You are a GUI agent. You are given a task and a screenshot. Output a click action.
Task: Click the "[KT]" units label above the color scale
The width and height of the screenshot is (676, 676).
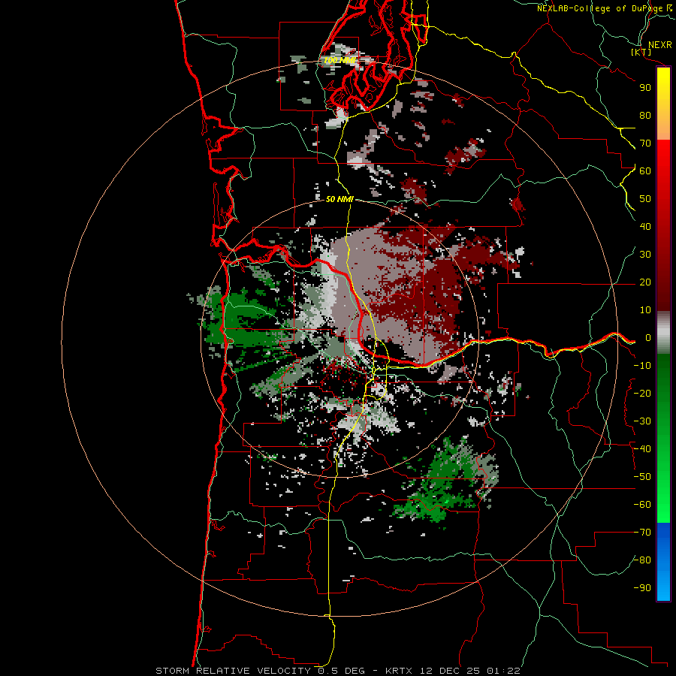(x=641, y=52)
